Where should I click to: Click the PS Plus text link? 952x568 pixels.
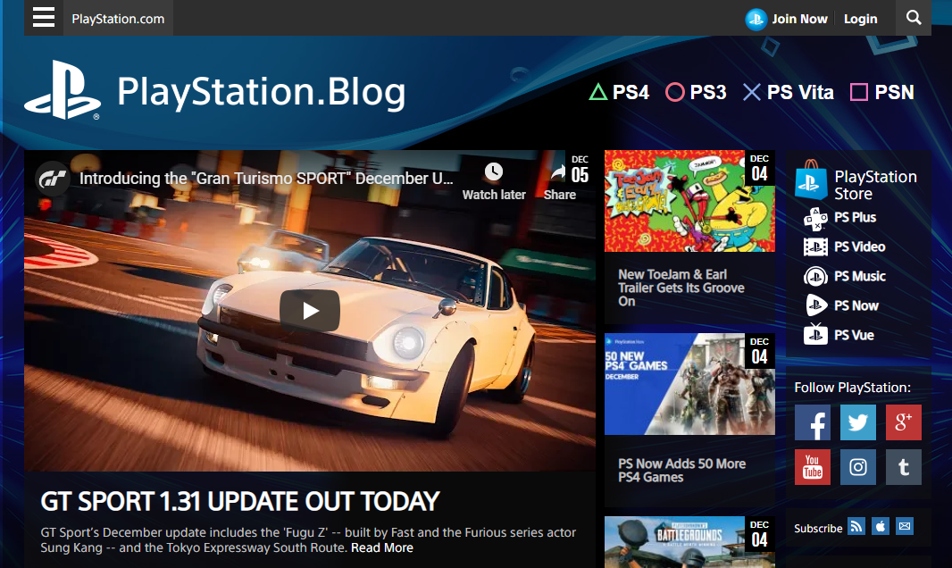pos(855,217)
